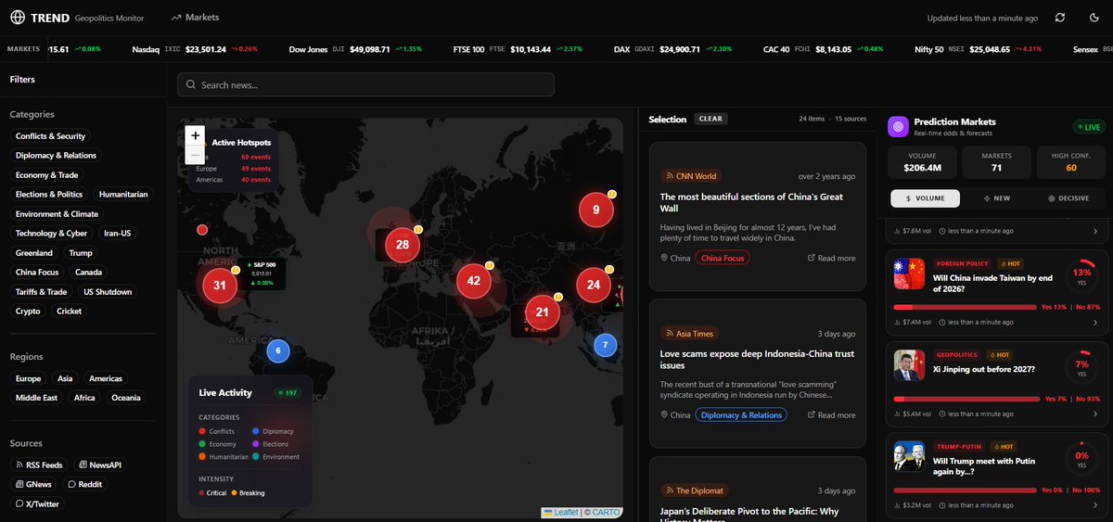The image size is (1113, 522).
Task: Focus the Search news input field
Action: point(365,84)
